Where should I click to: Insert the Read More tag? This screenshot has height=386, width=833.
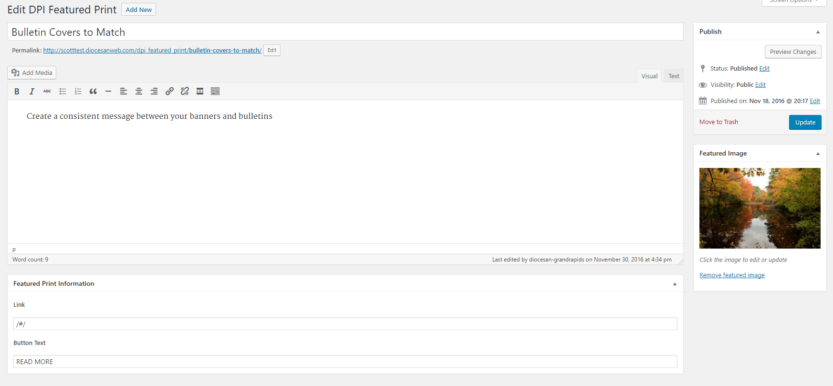[200, 92]
